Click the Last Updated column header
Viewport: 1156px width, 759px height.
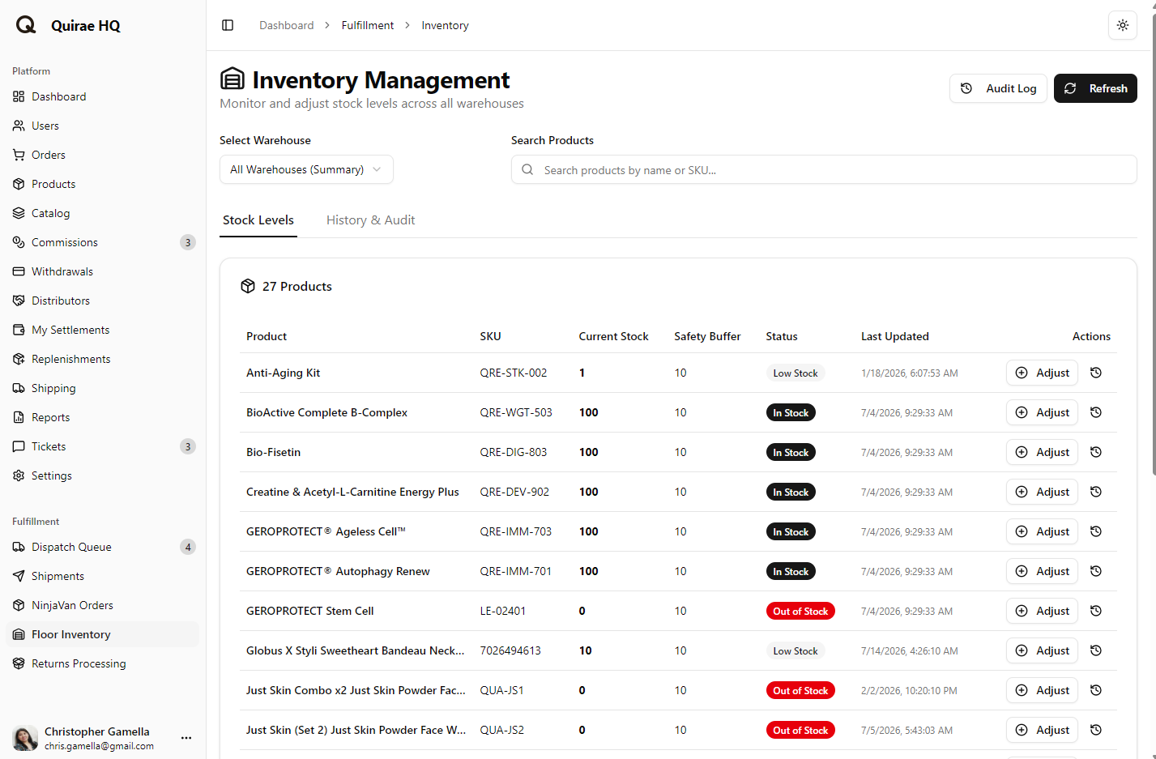coord(894,336)
